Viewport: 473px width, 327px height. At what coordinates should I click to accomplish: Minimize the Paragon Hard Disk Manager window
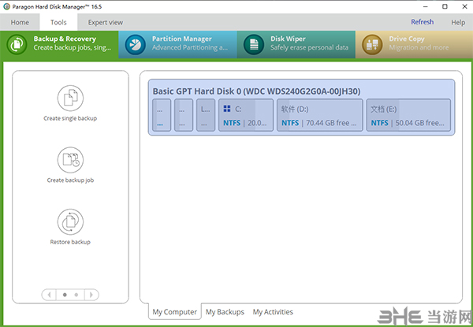click(426, 6)
